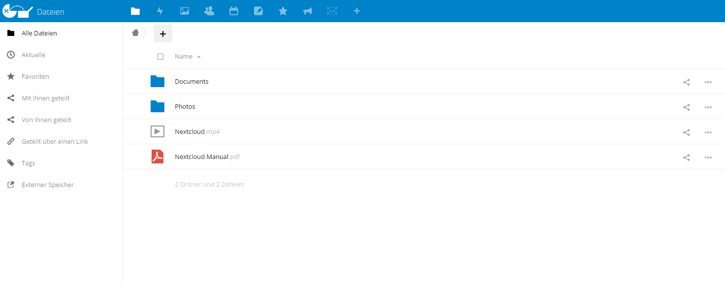
Task: Click the Nextcloud.mp4 video icon
Action: pyautogui.click(x=158, y=131)
